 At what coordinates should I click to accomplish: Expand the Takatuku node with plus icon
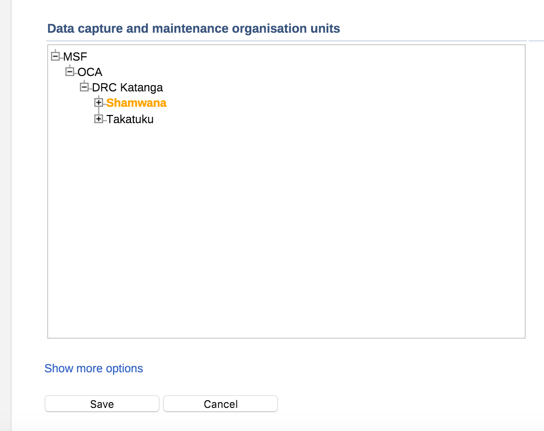[x=99, y=119]
